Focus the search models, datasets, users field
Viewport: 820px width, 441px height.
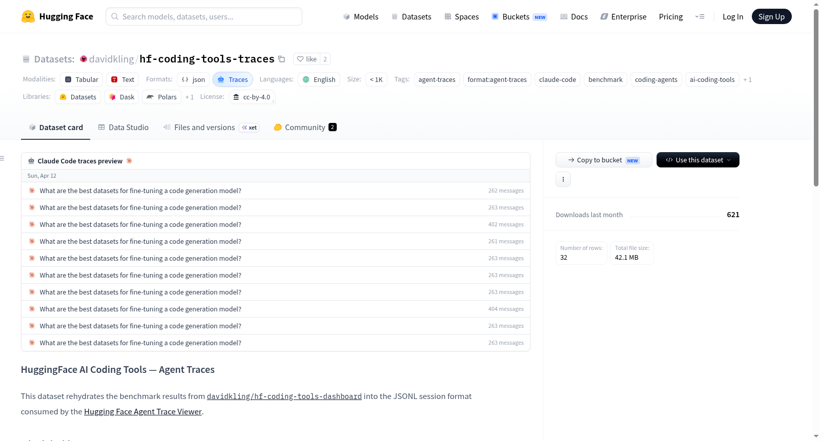(x=204, y=16)
